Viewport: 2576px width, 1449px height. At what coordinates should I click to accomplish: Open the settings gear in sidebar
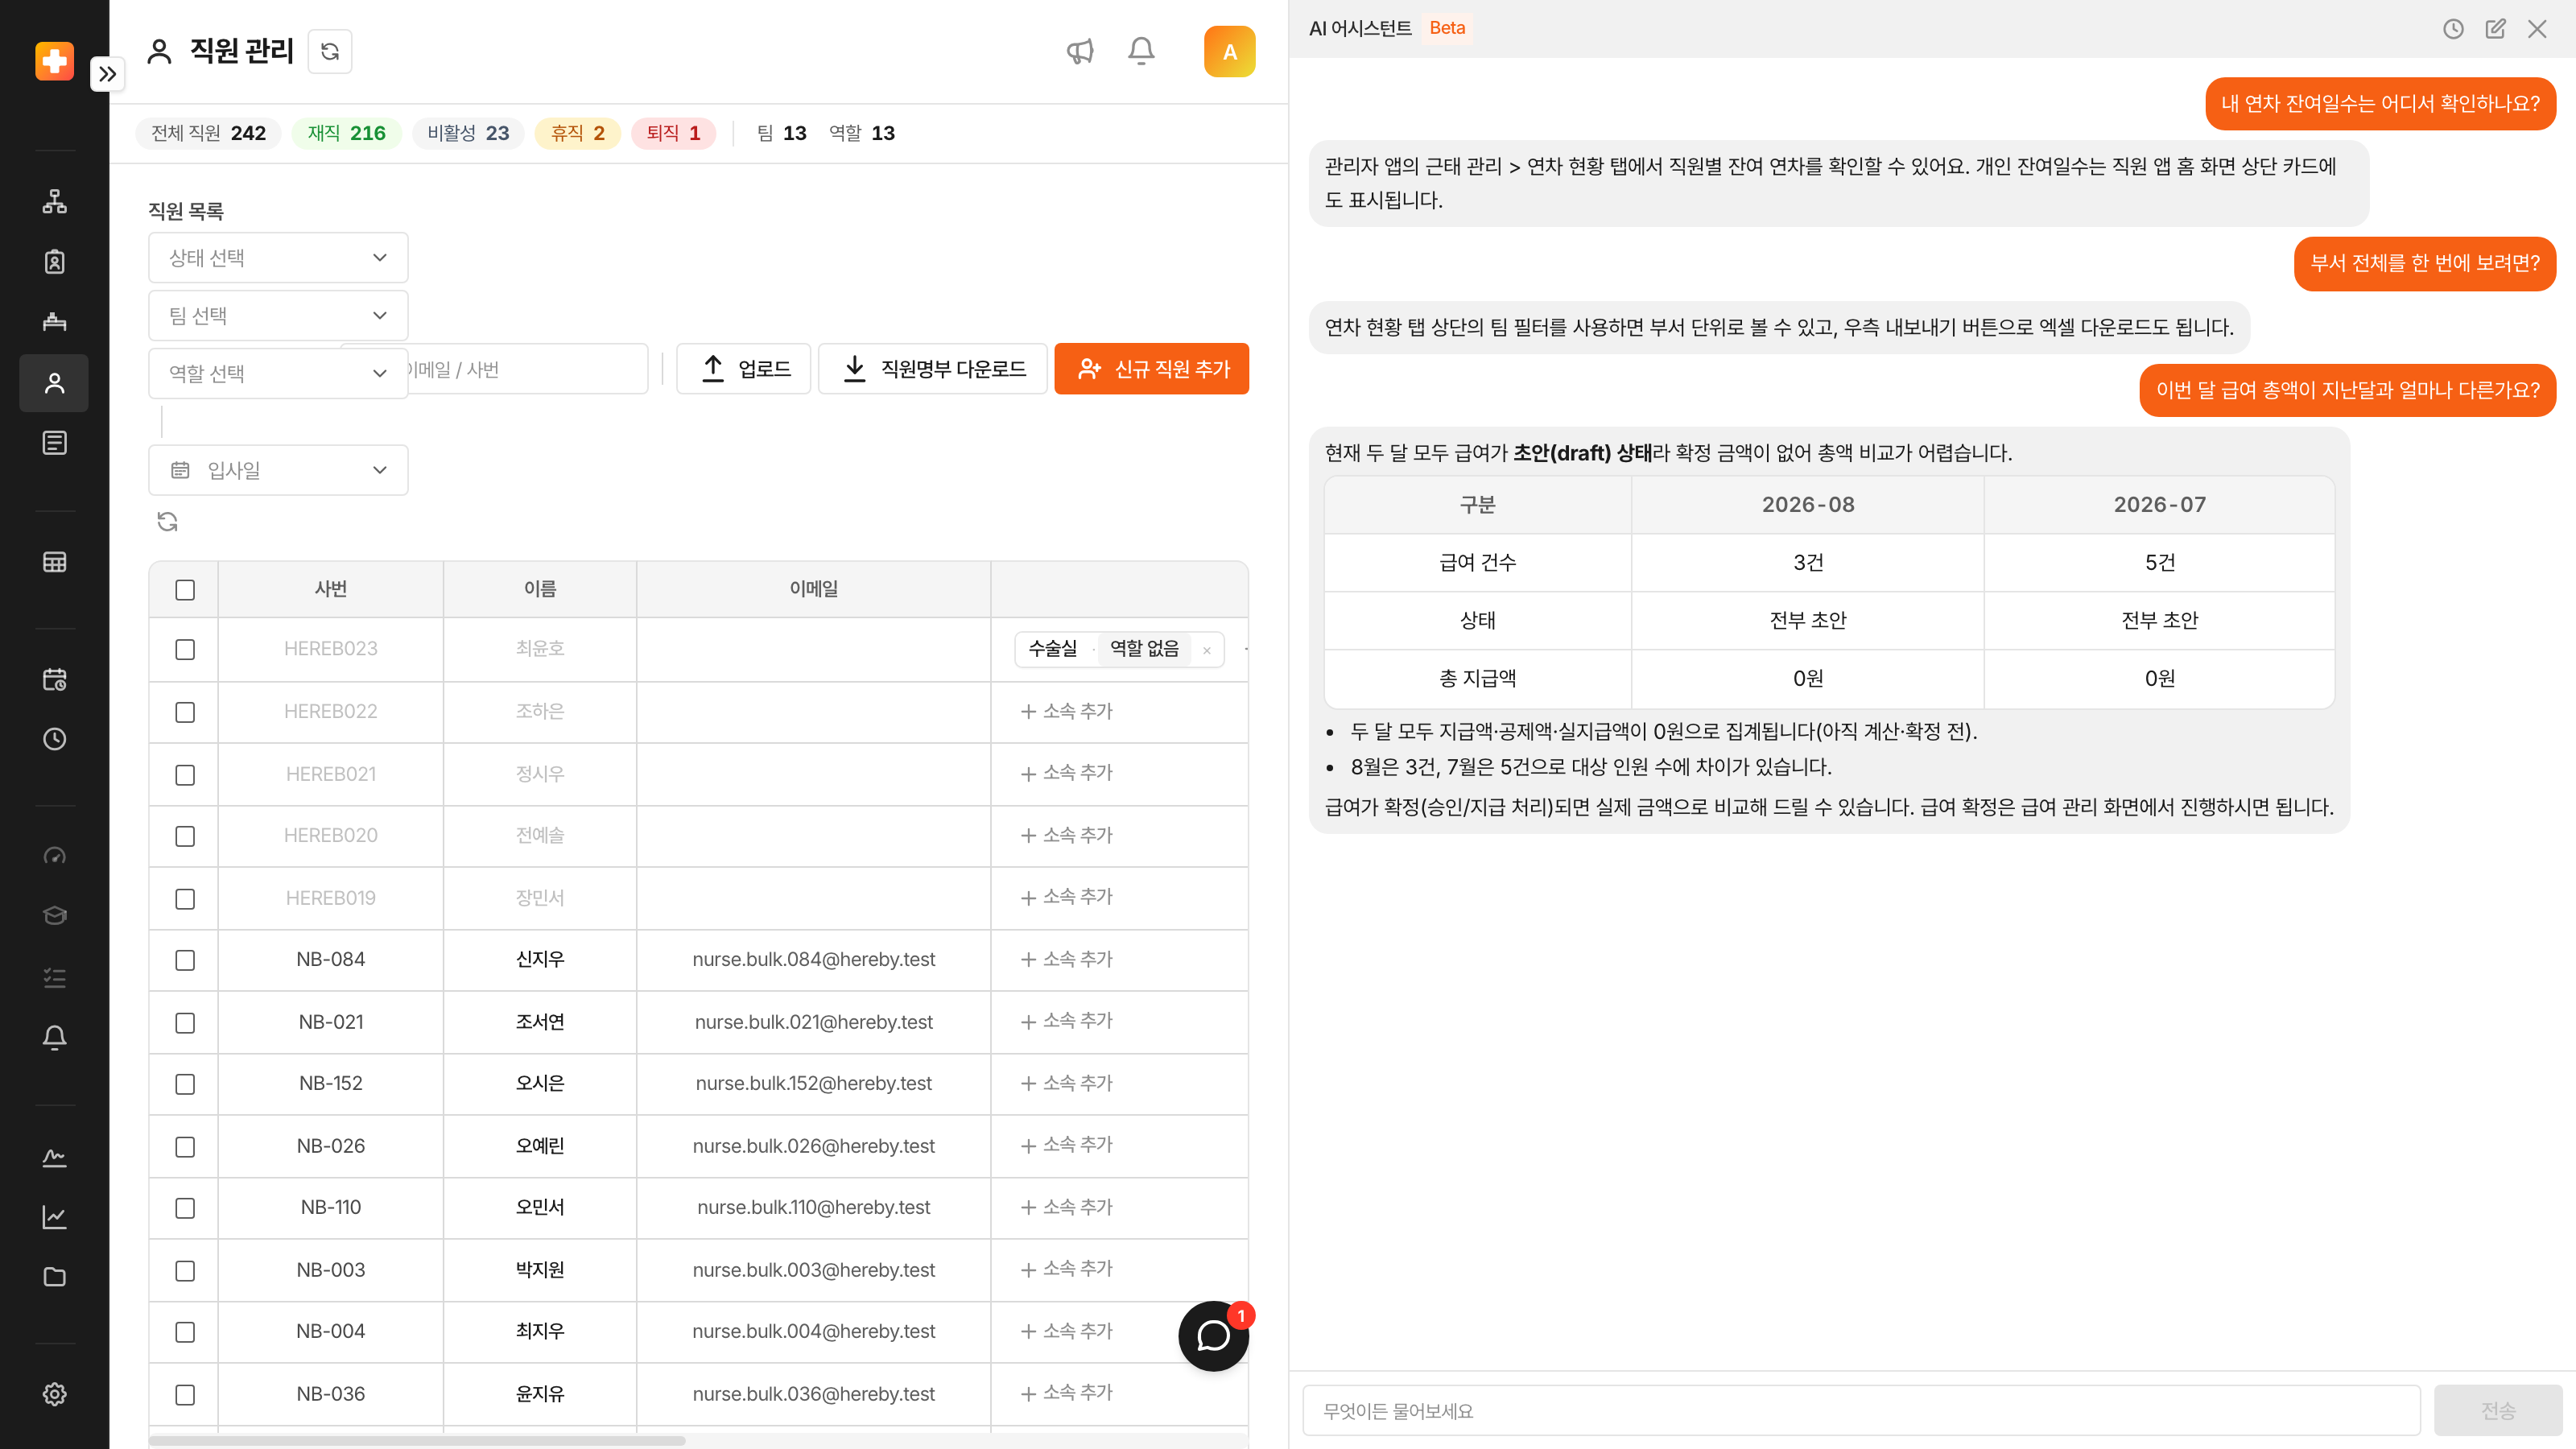click(x=54, y=1394)
